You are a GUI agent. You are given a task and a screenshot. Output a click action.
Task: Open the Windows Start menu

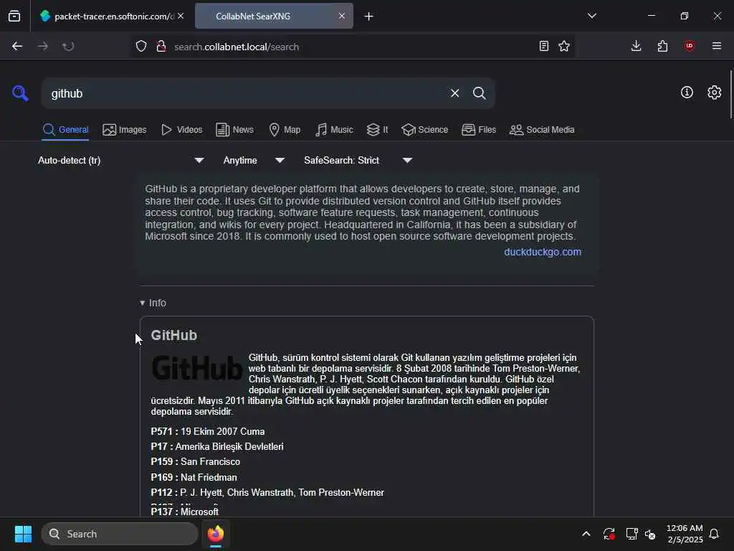coord(23,534)
